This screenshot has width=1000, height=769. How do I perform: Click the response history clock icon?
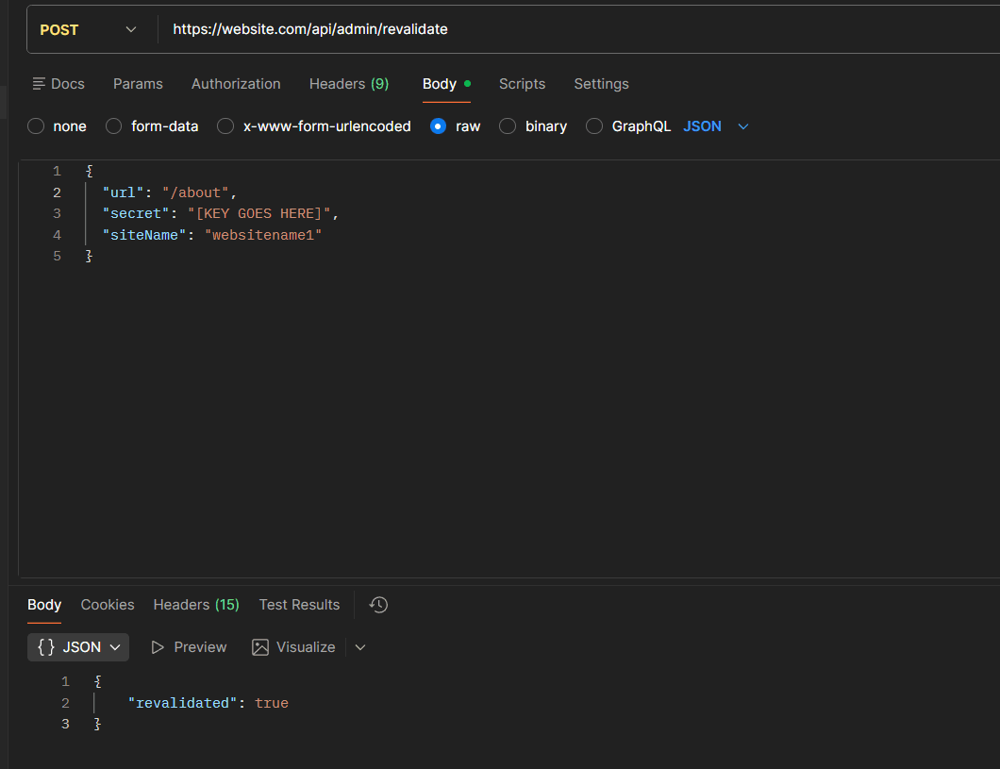click(378, 605)
